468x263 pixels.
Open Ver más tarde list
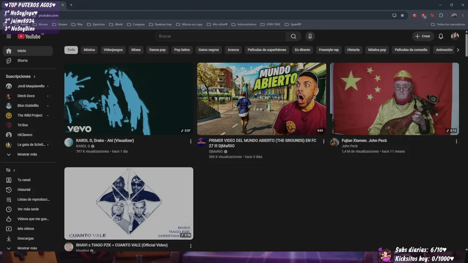click(x=28, y=209)
